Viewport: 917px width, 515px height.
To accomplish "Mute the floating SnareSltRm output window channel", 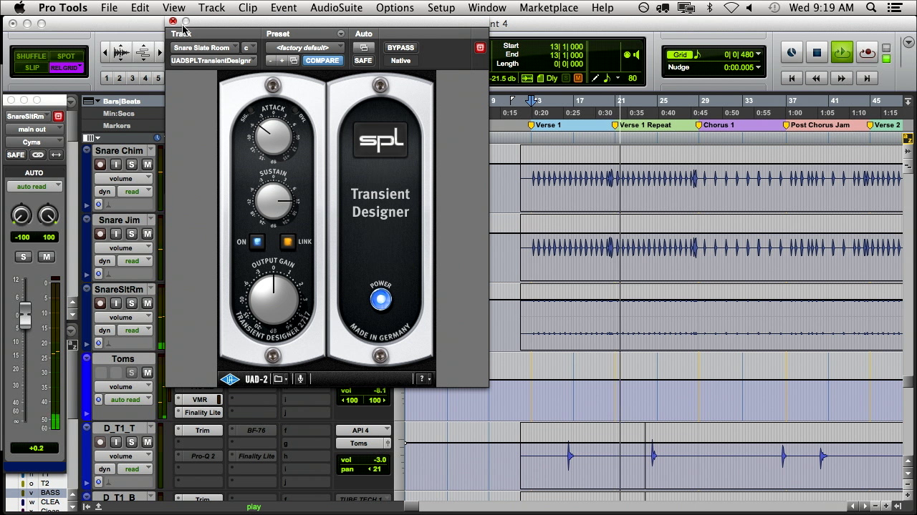I will 47,257.
